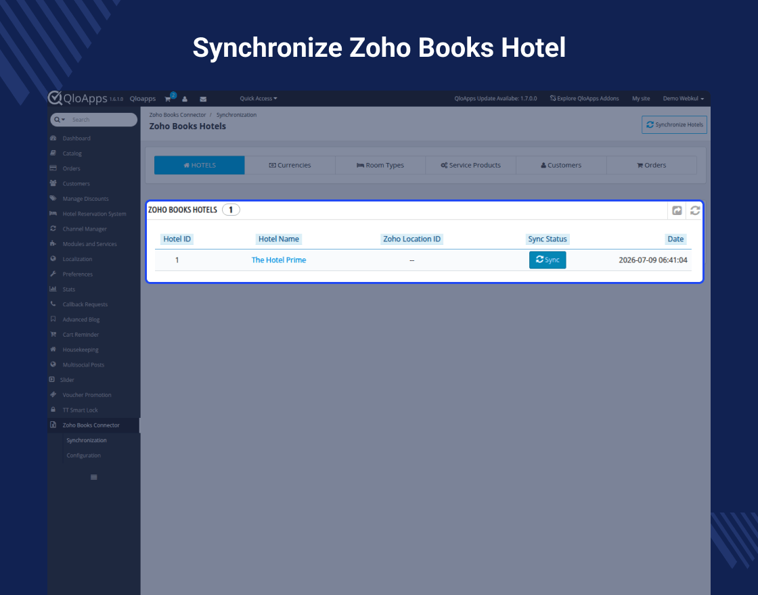Click the Preferences wrench icon
The width and height of the screenshot is (758, 595).
pyautogui.click(x=53, y=274)
